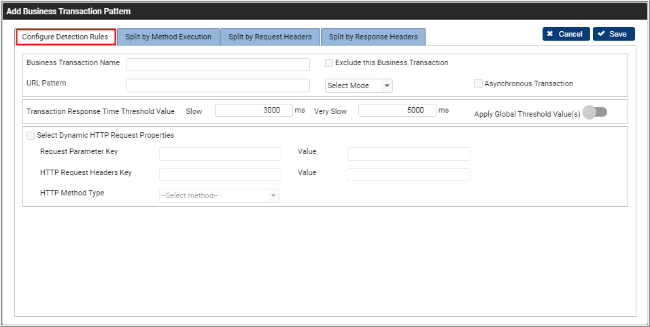Viewport: 650px width, 327px height.
Task: Focus the URL Pattern text field
Action: tap(218, 85)
